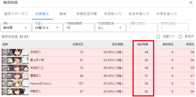Go to the 航空支援火力 tab
Viewport: 196px width, 97px height.
[x=139, y=14]
